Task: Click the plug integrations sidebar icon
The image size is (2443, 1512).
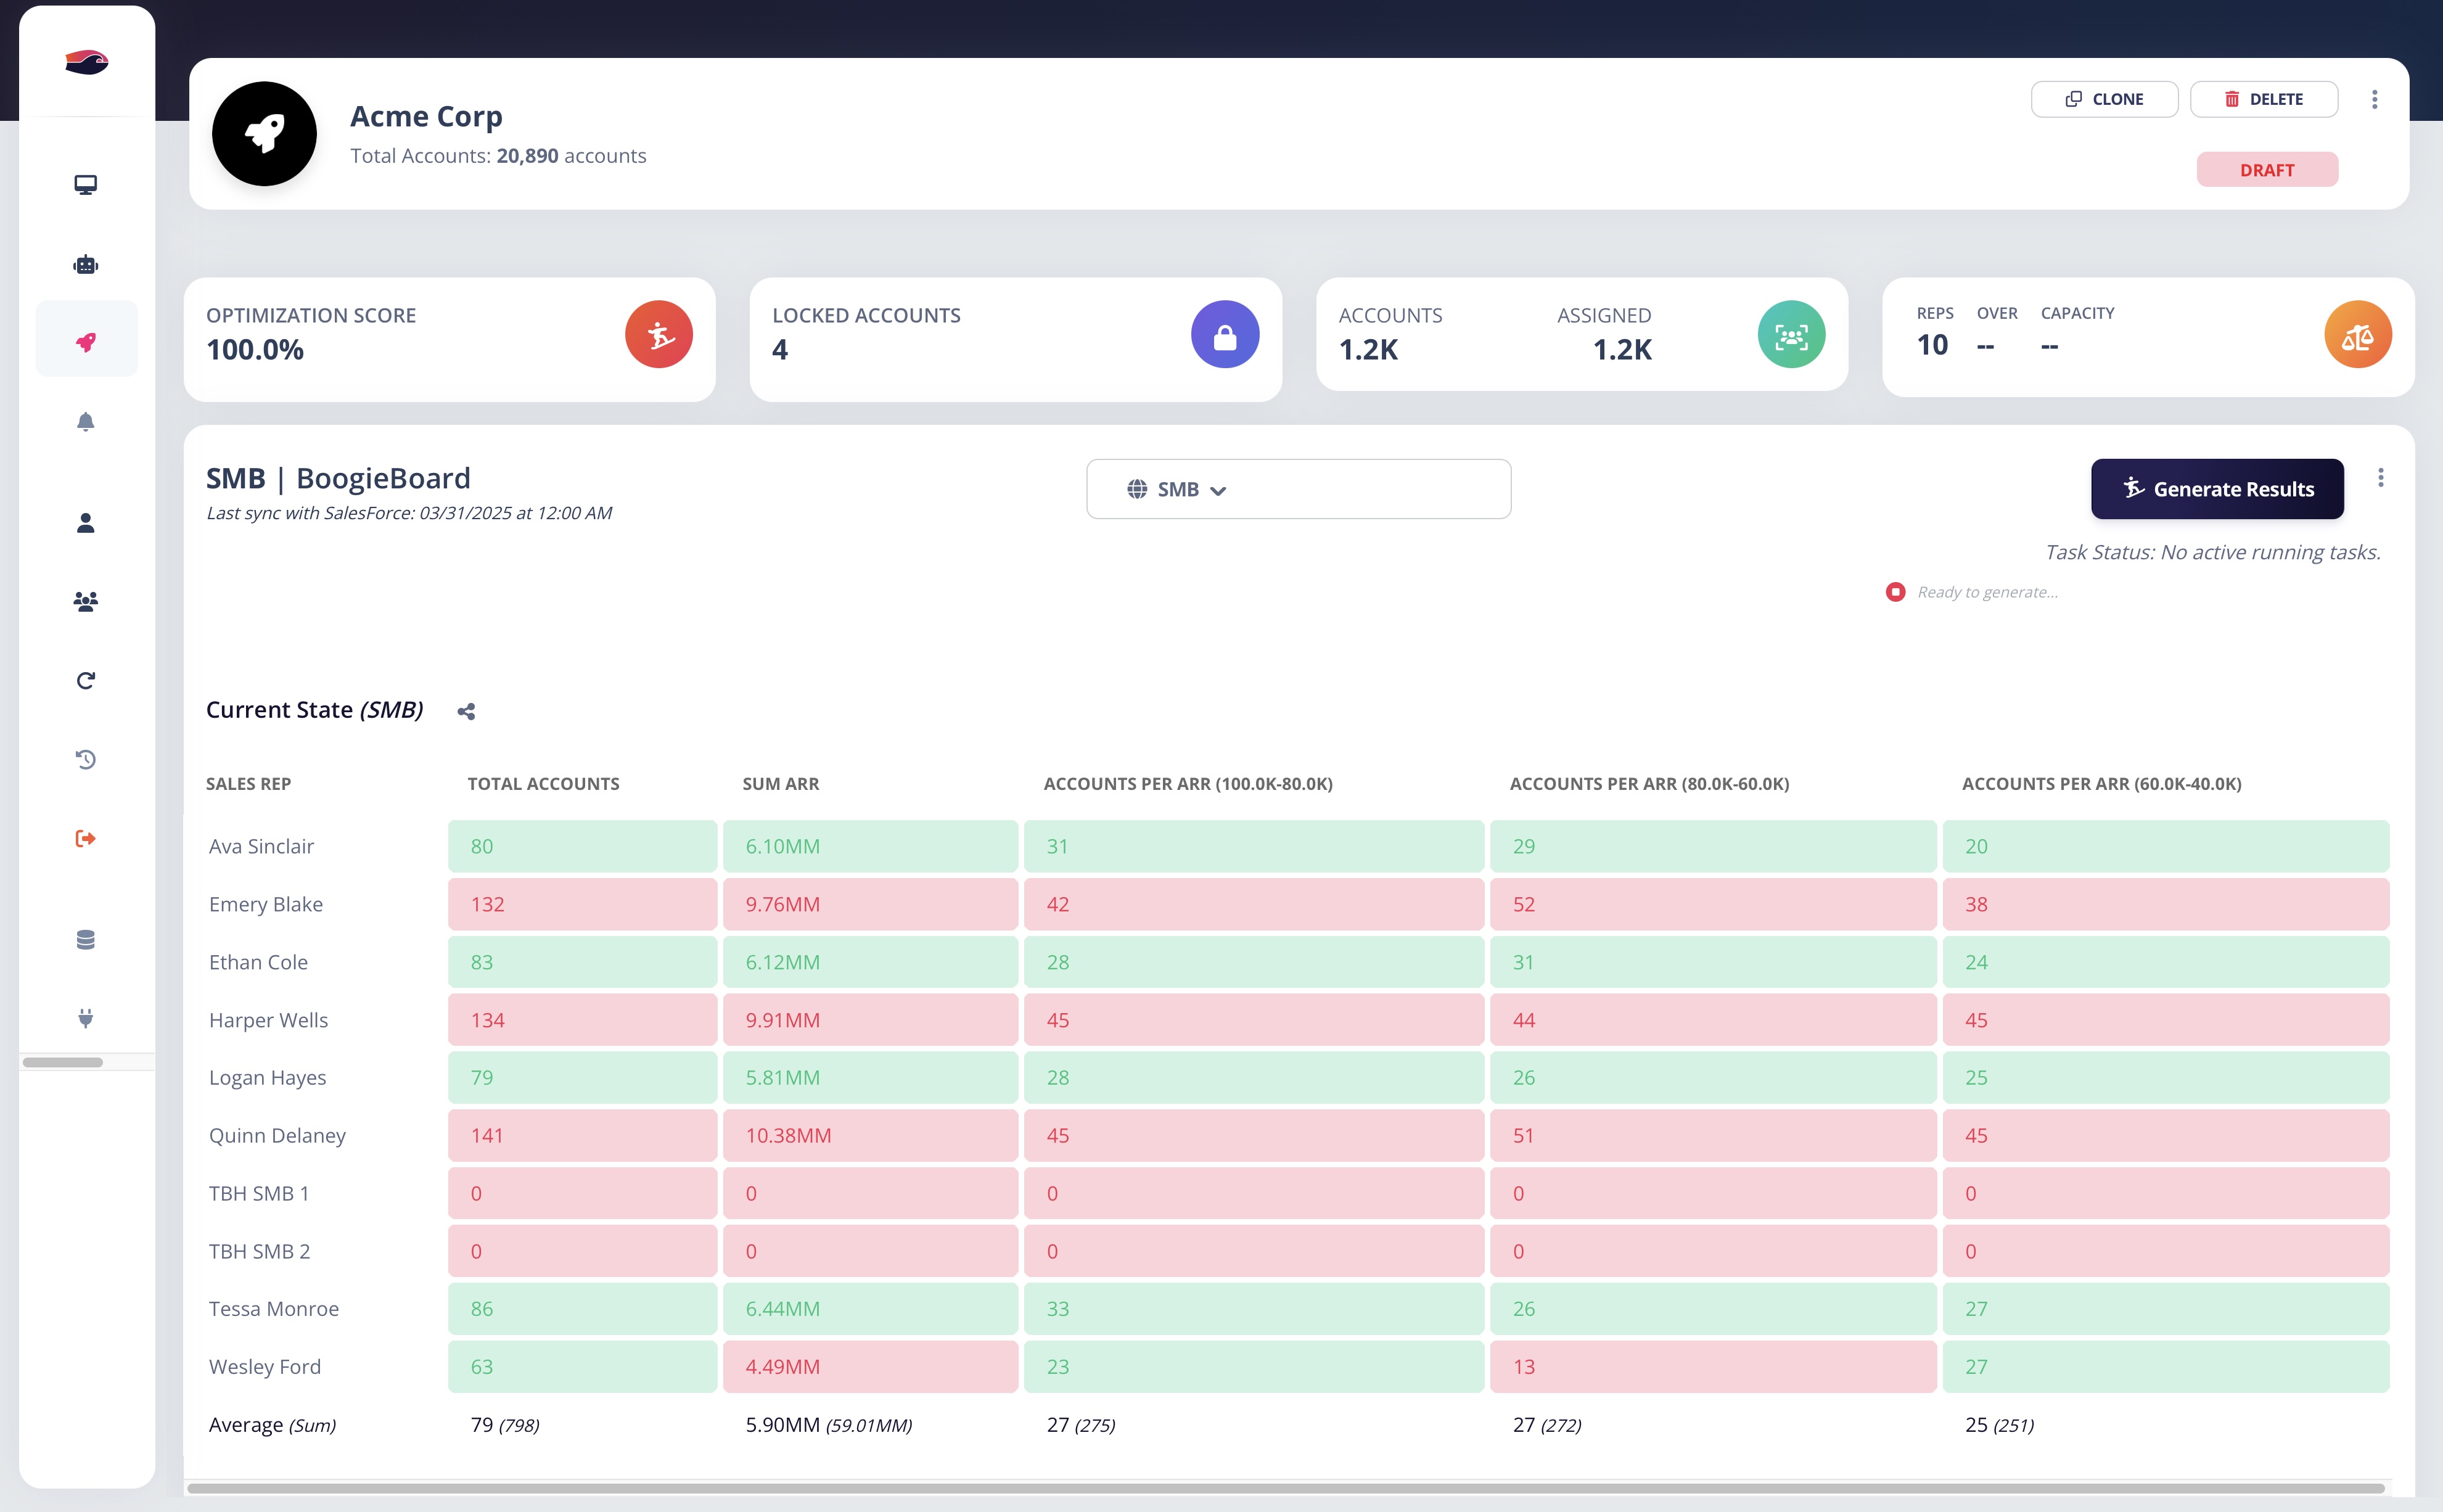Action: coord(86,1018)
